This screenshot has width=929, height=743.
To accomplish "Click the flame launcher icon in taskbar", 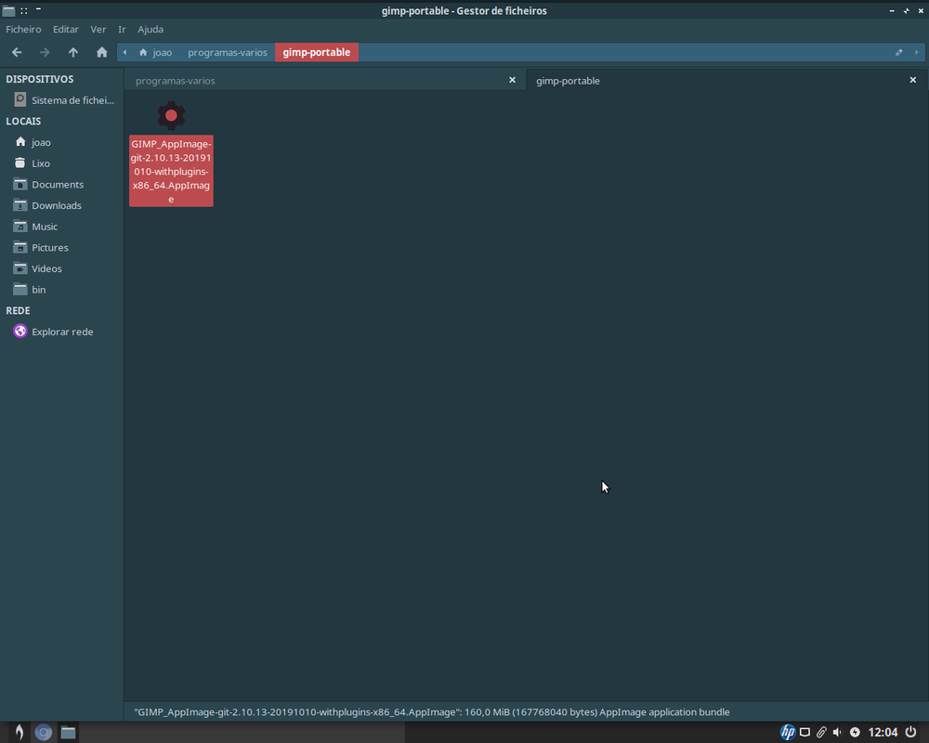I will pos(19,733).
